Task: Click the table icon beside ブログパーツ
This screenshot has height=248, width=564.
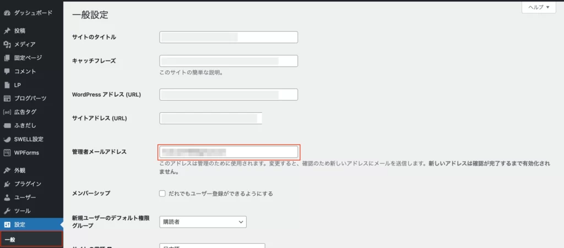Action: [x=7, y=98]
